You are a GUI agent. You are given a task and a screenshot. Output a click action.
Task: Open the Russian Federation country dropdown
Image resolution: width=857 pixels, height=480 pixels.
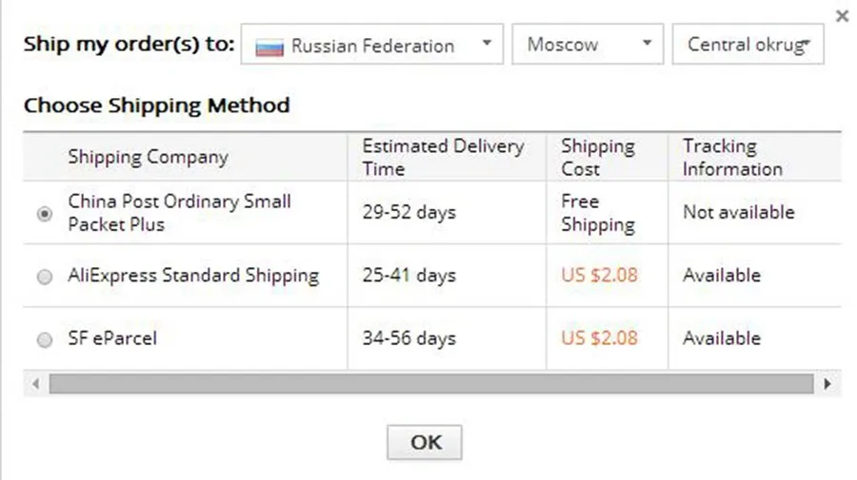click(x=371, y=45)
